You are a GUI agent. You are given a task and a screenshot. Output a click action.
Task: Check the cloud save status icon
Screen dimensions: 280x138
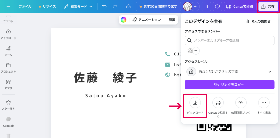click(129, 7)
